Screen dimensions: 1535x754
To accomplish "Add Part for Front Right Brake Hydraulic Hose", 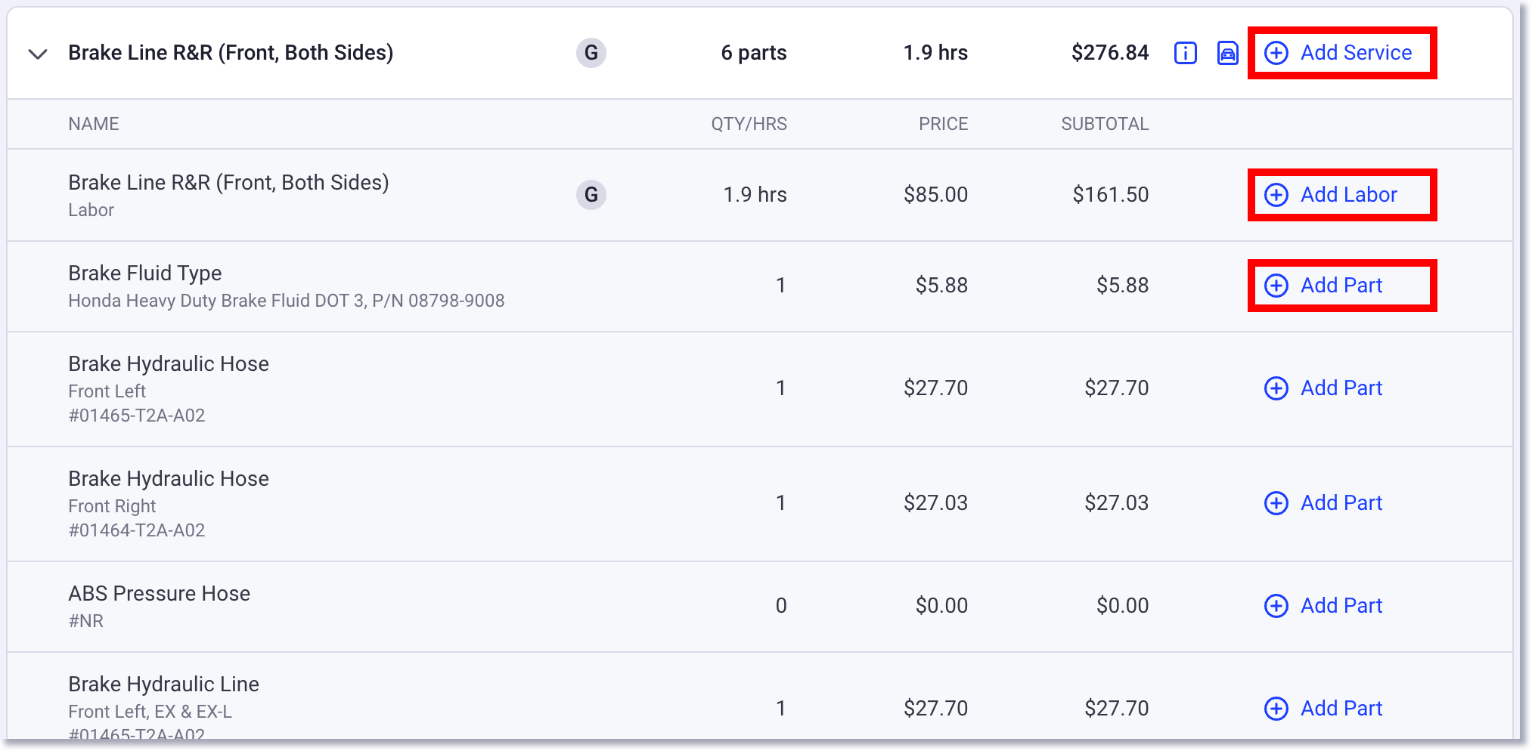I will coord(1341,502).
